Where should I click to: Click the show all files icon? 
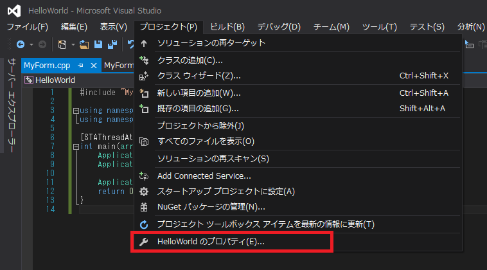coord(144,141)
